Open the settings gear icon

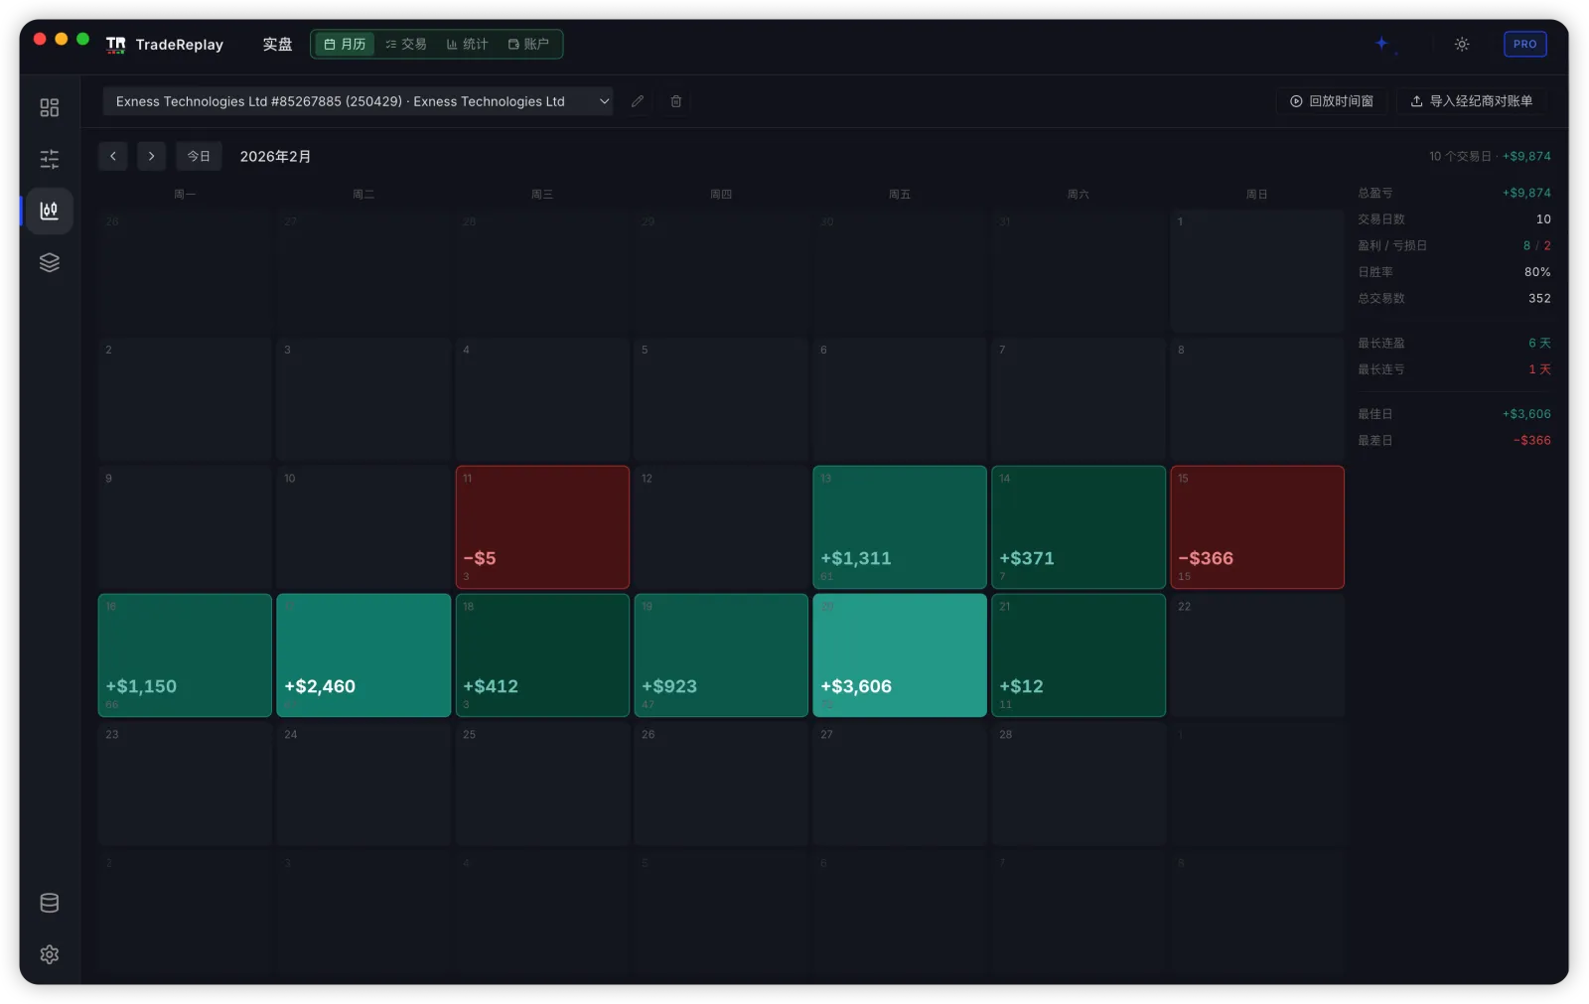click(50, 954)
